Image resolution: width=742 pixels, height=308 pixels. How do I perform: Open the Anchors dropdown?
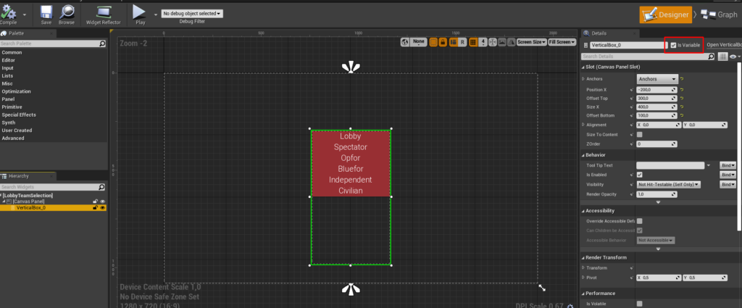[657, 79]
